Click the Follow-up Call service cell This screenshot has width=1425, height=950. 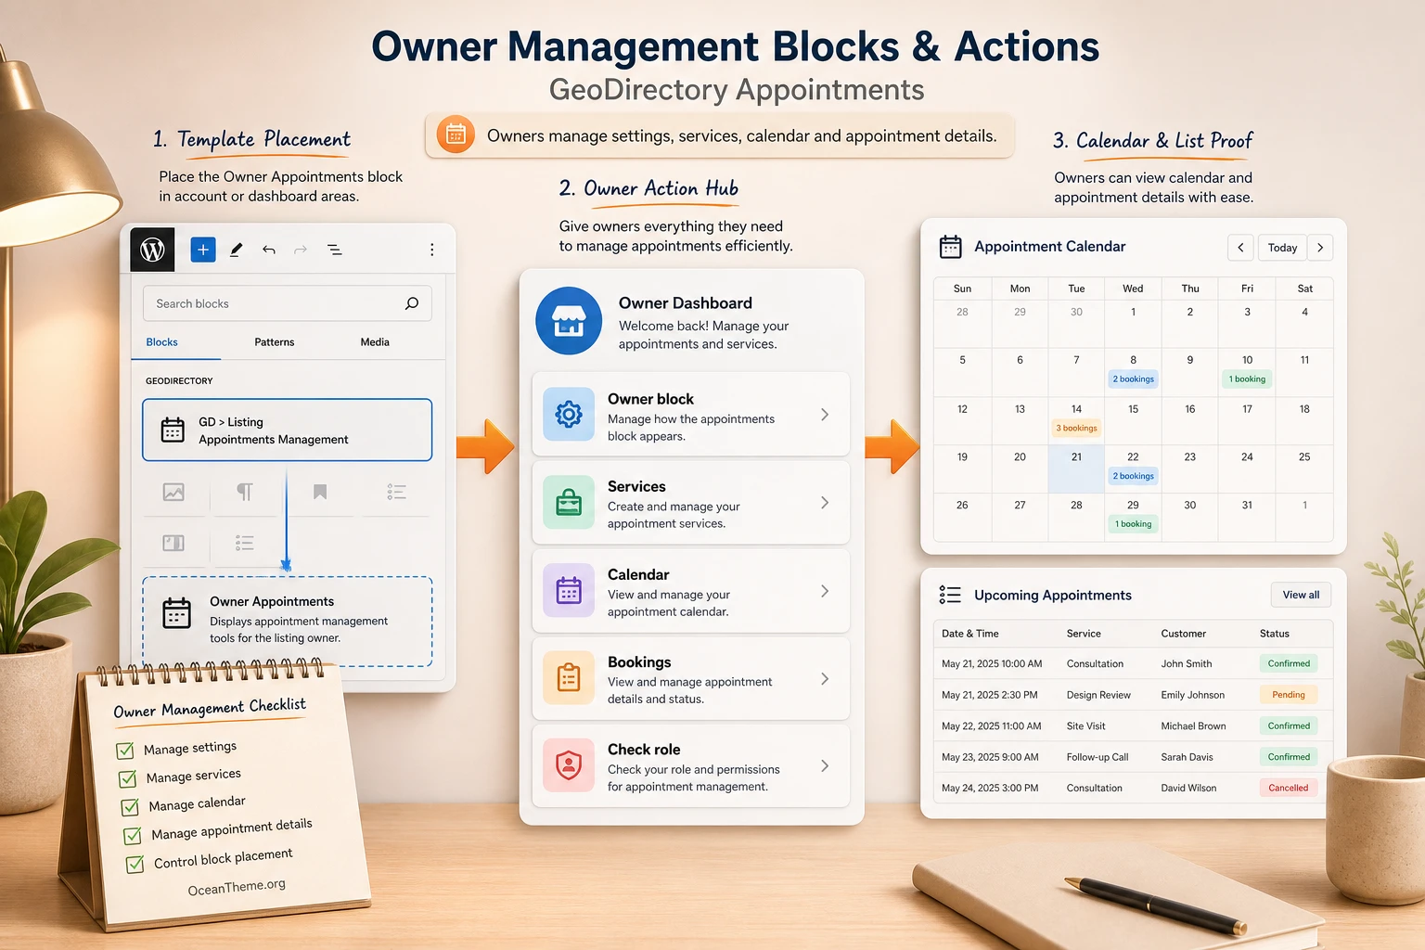click(x=1098, y=757)
